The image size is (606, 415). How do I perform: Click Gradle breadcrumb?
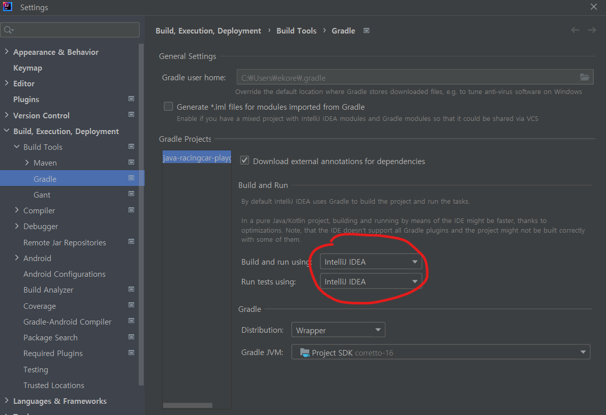point(343,31)
